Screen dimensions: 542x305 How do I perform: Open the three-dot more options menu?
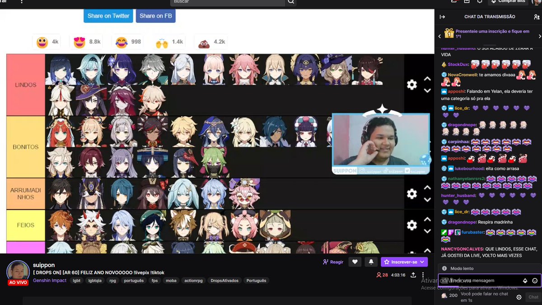pos(423,275)
